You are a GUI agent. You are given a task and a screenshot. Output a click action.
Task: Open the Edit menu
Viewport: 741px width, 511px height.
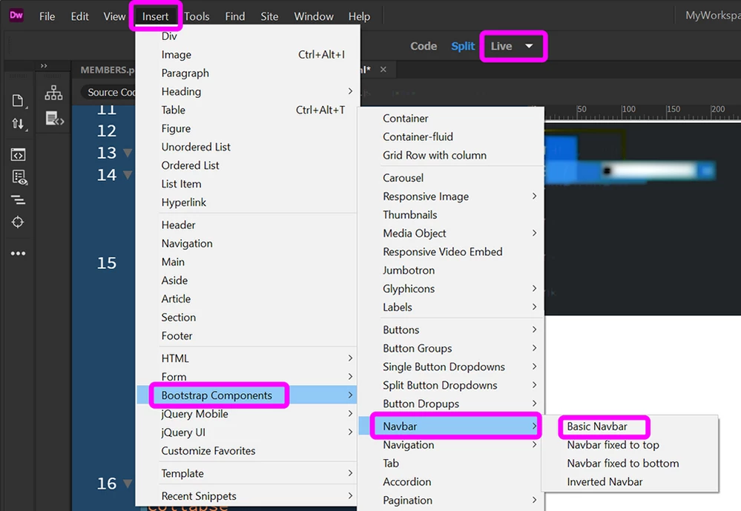(x=79, y=16)
